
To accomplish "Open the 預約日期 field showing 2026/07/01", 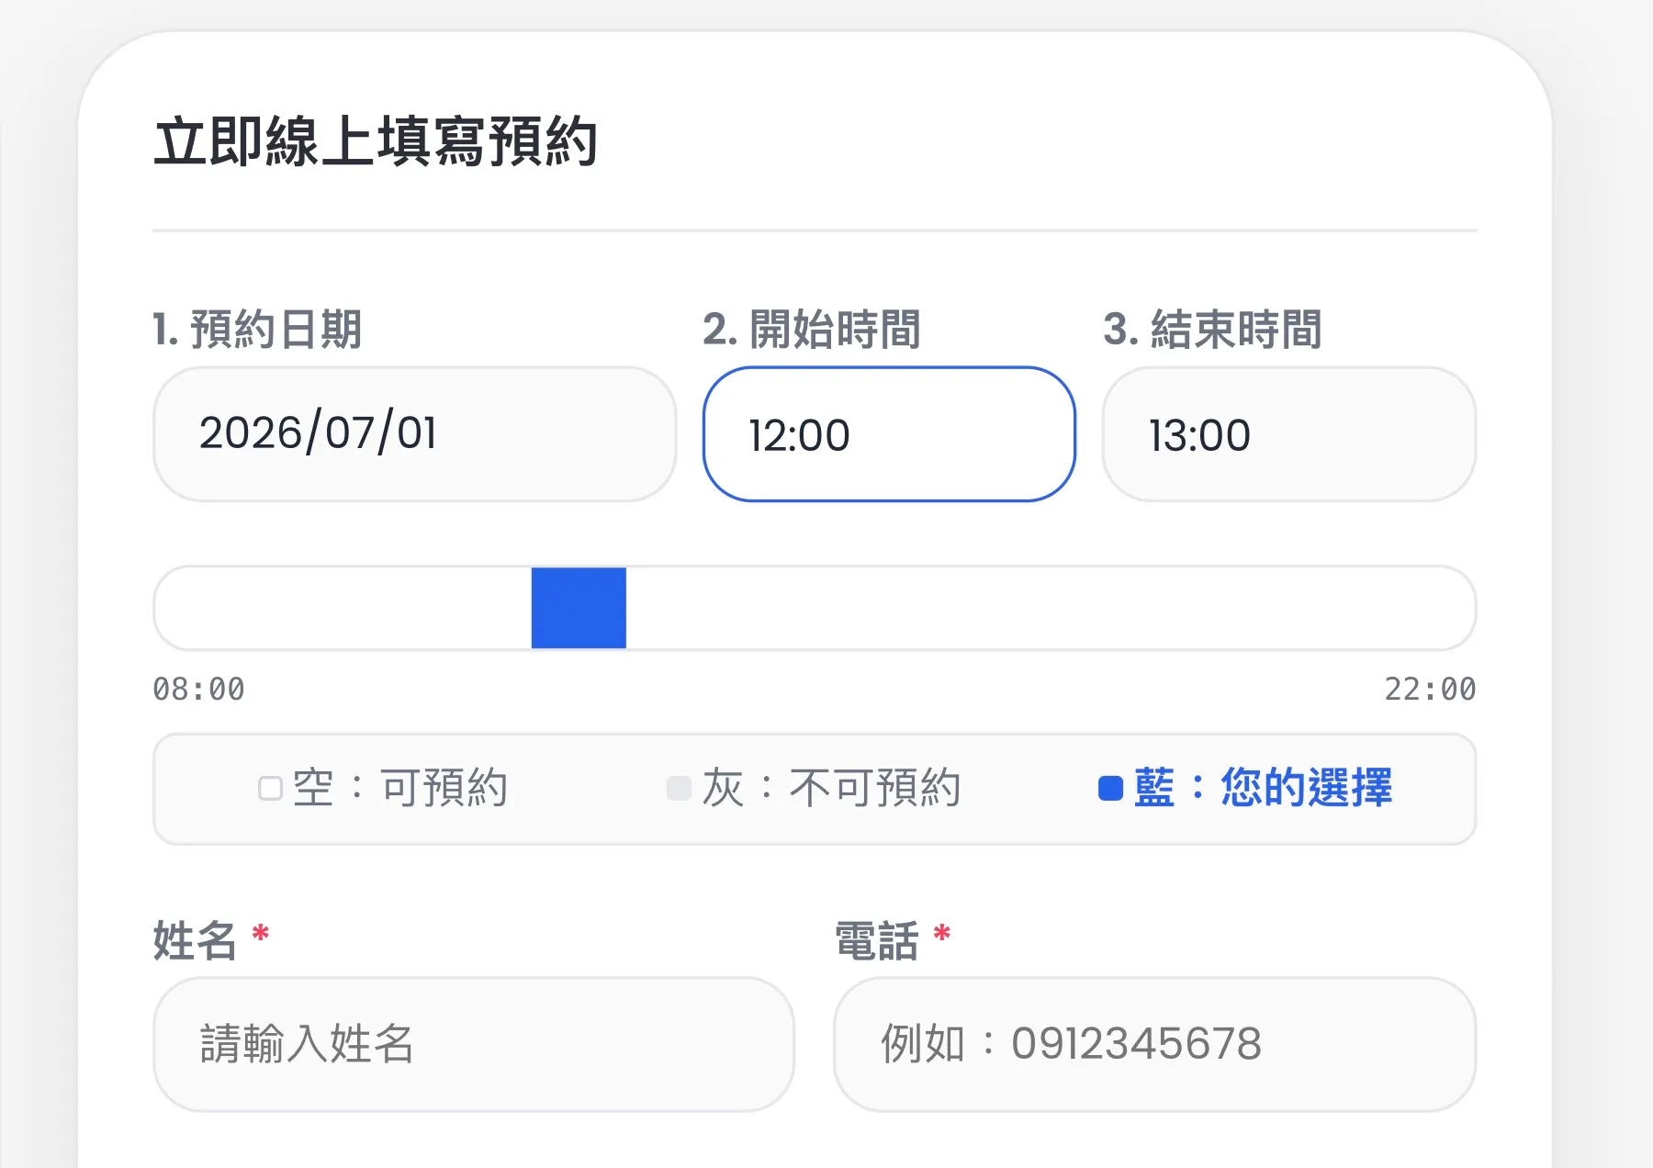I will [x=414, y=434].
